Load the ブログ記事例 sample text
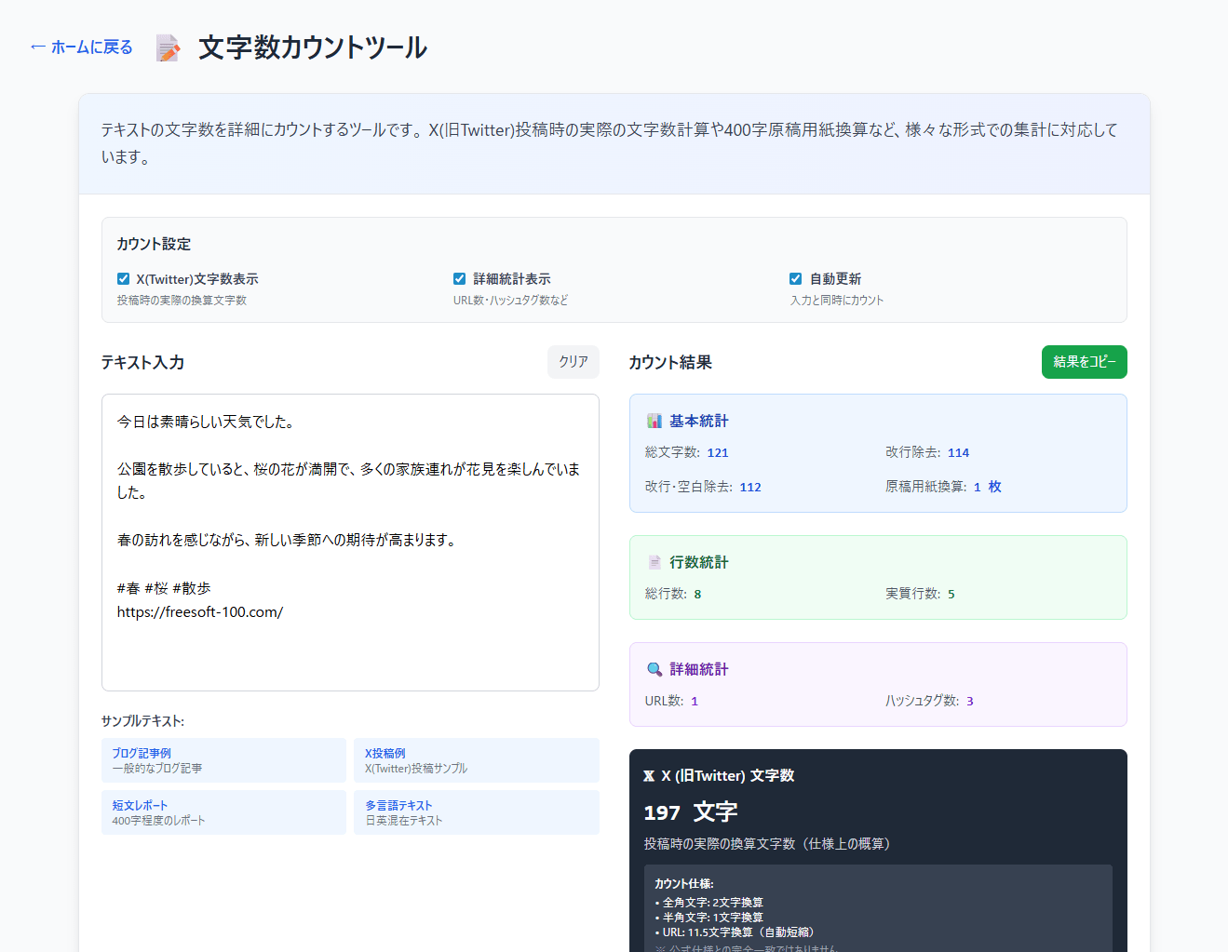This screenshot has height=952, width=1228. click(223, 760)
